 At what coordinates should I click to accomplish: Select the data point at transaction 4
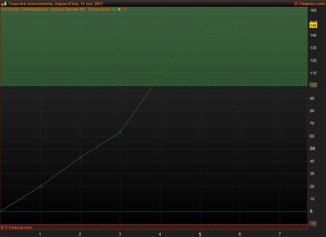click(160, 76)
